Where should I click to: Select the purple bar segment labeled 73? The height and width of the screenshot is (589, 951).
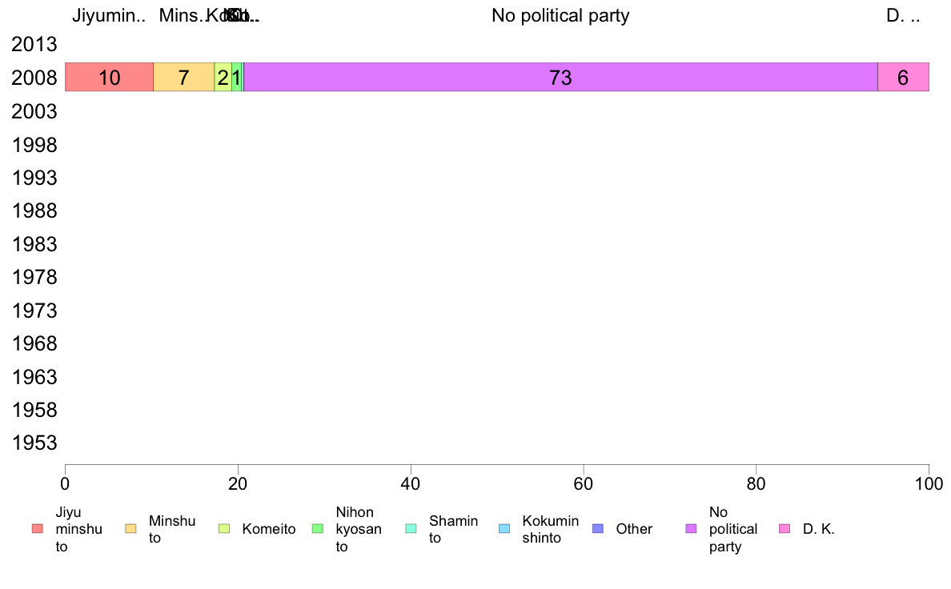(x=560, y=77)
